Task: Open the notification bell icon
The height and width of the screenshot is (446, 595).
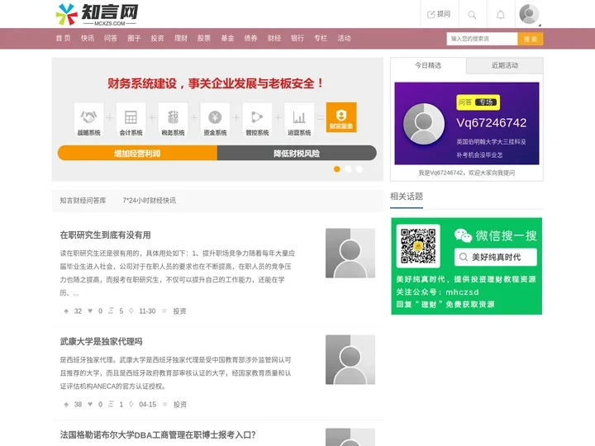Action: [501, 15]
